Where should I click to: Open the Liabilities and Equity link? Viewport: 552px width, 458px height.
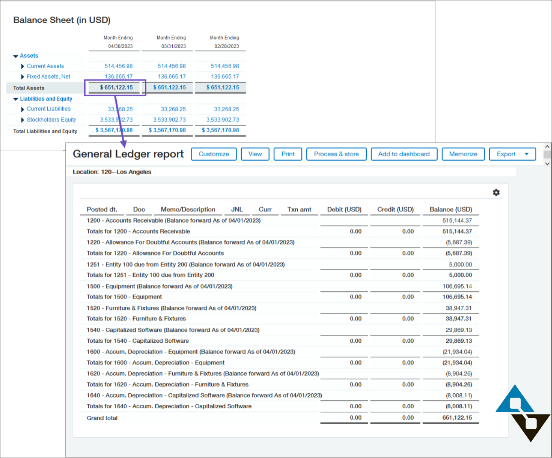tap(46, 99)
